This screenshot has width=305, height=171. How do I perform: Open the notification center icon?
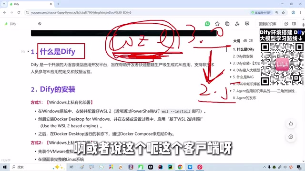[299, 167]
